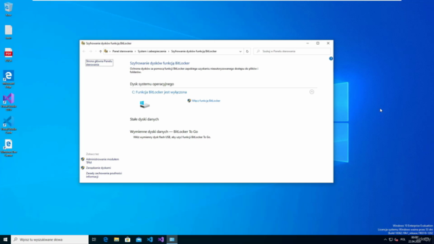434x244 pixels.
Task: Open the Windows Start menu
Action: pos(5,239)
